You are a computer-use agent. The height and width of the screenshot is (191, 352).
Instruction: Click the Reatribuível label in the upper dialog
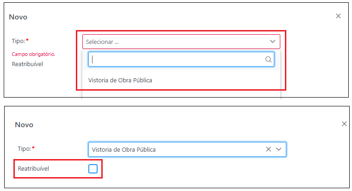27,64
